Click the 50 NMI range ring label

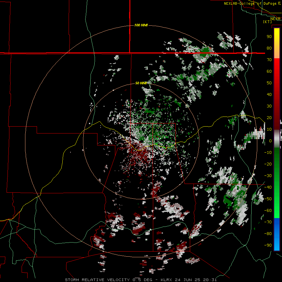(141, 83)
